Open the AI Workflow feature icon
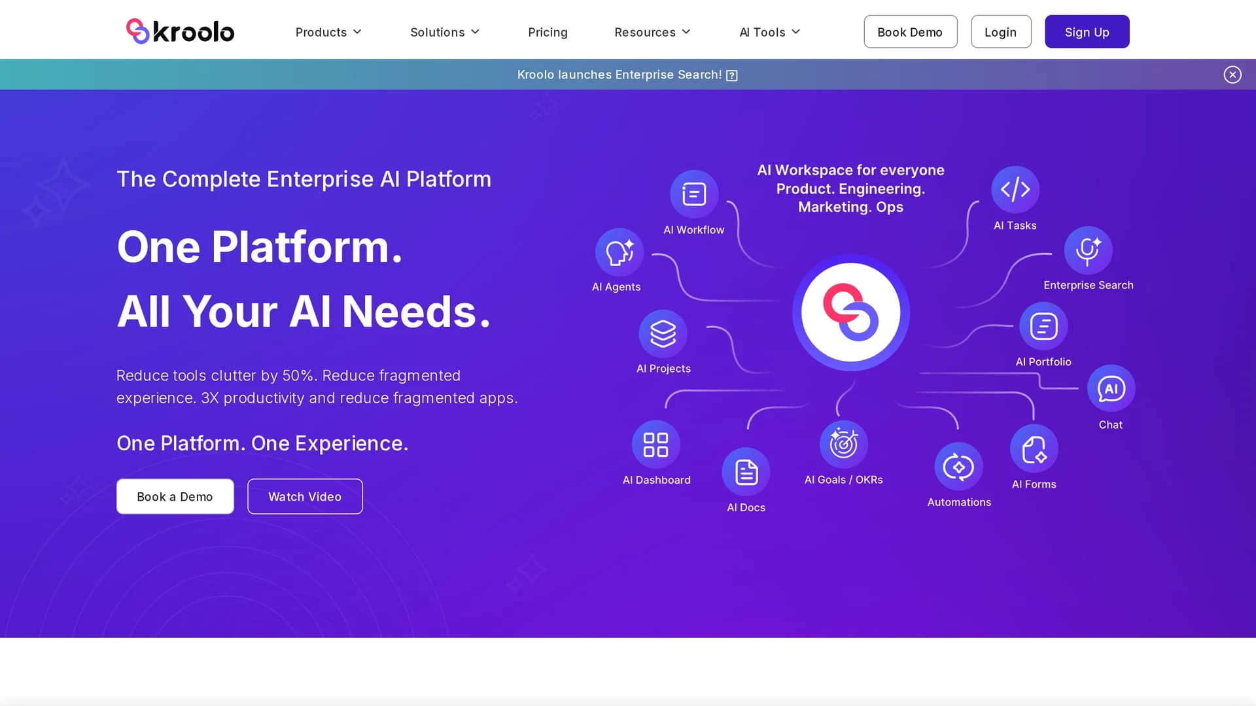This screenshot has height=706, width=1256. coord(694,194)
